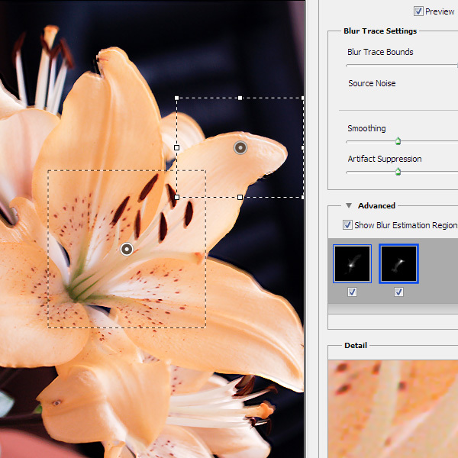
Task: Click the center pin of the selected blur region
Action: 240,147
